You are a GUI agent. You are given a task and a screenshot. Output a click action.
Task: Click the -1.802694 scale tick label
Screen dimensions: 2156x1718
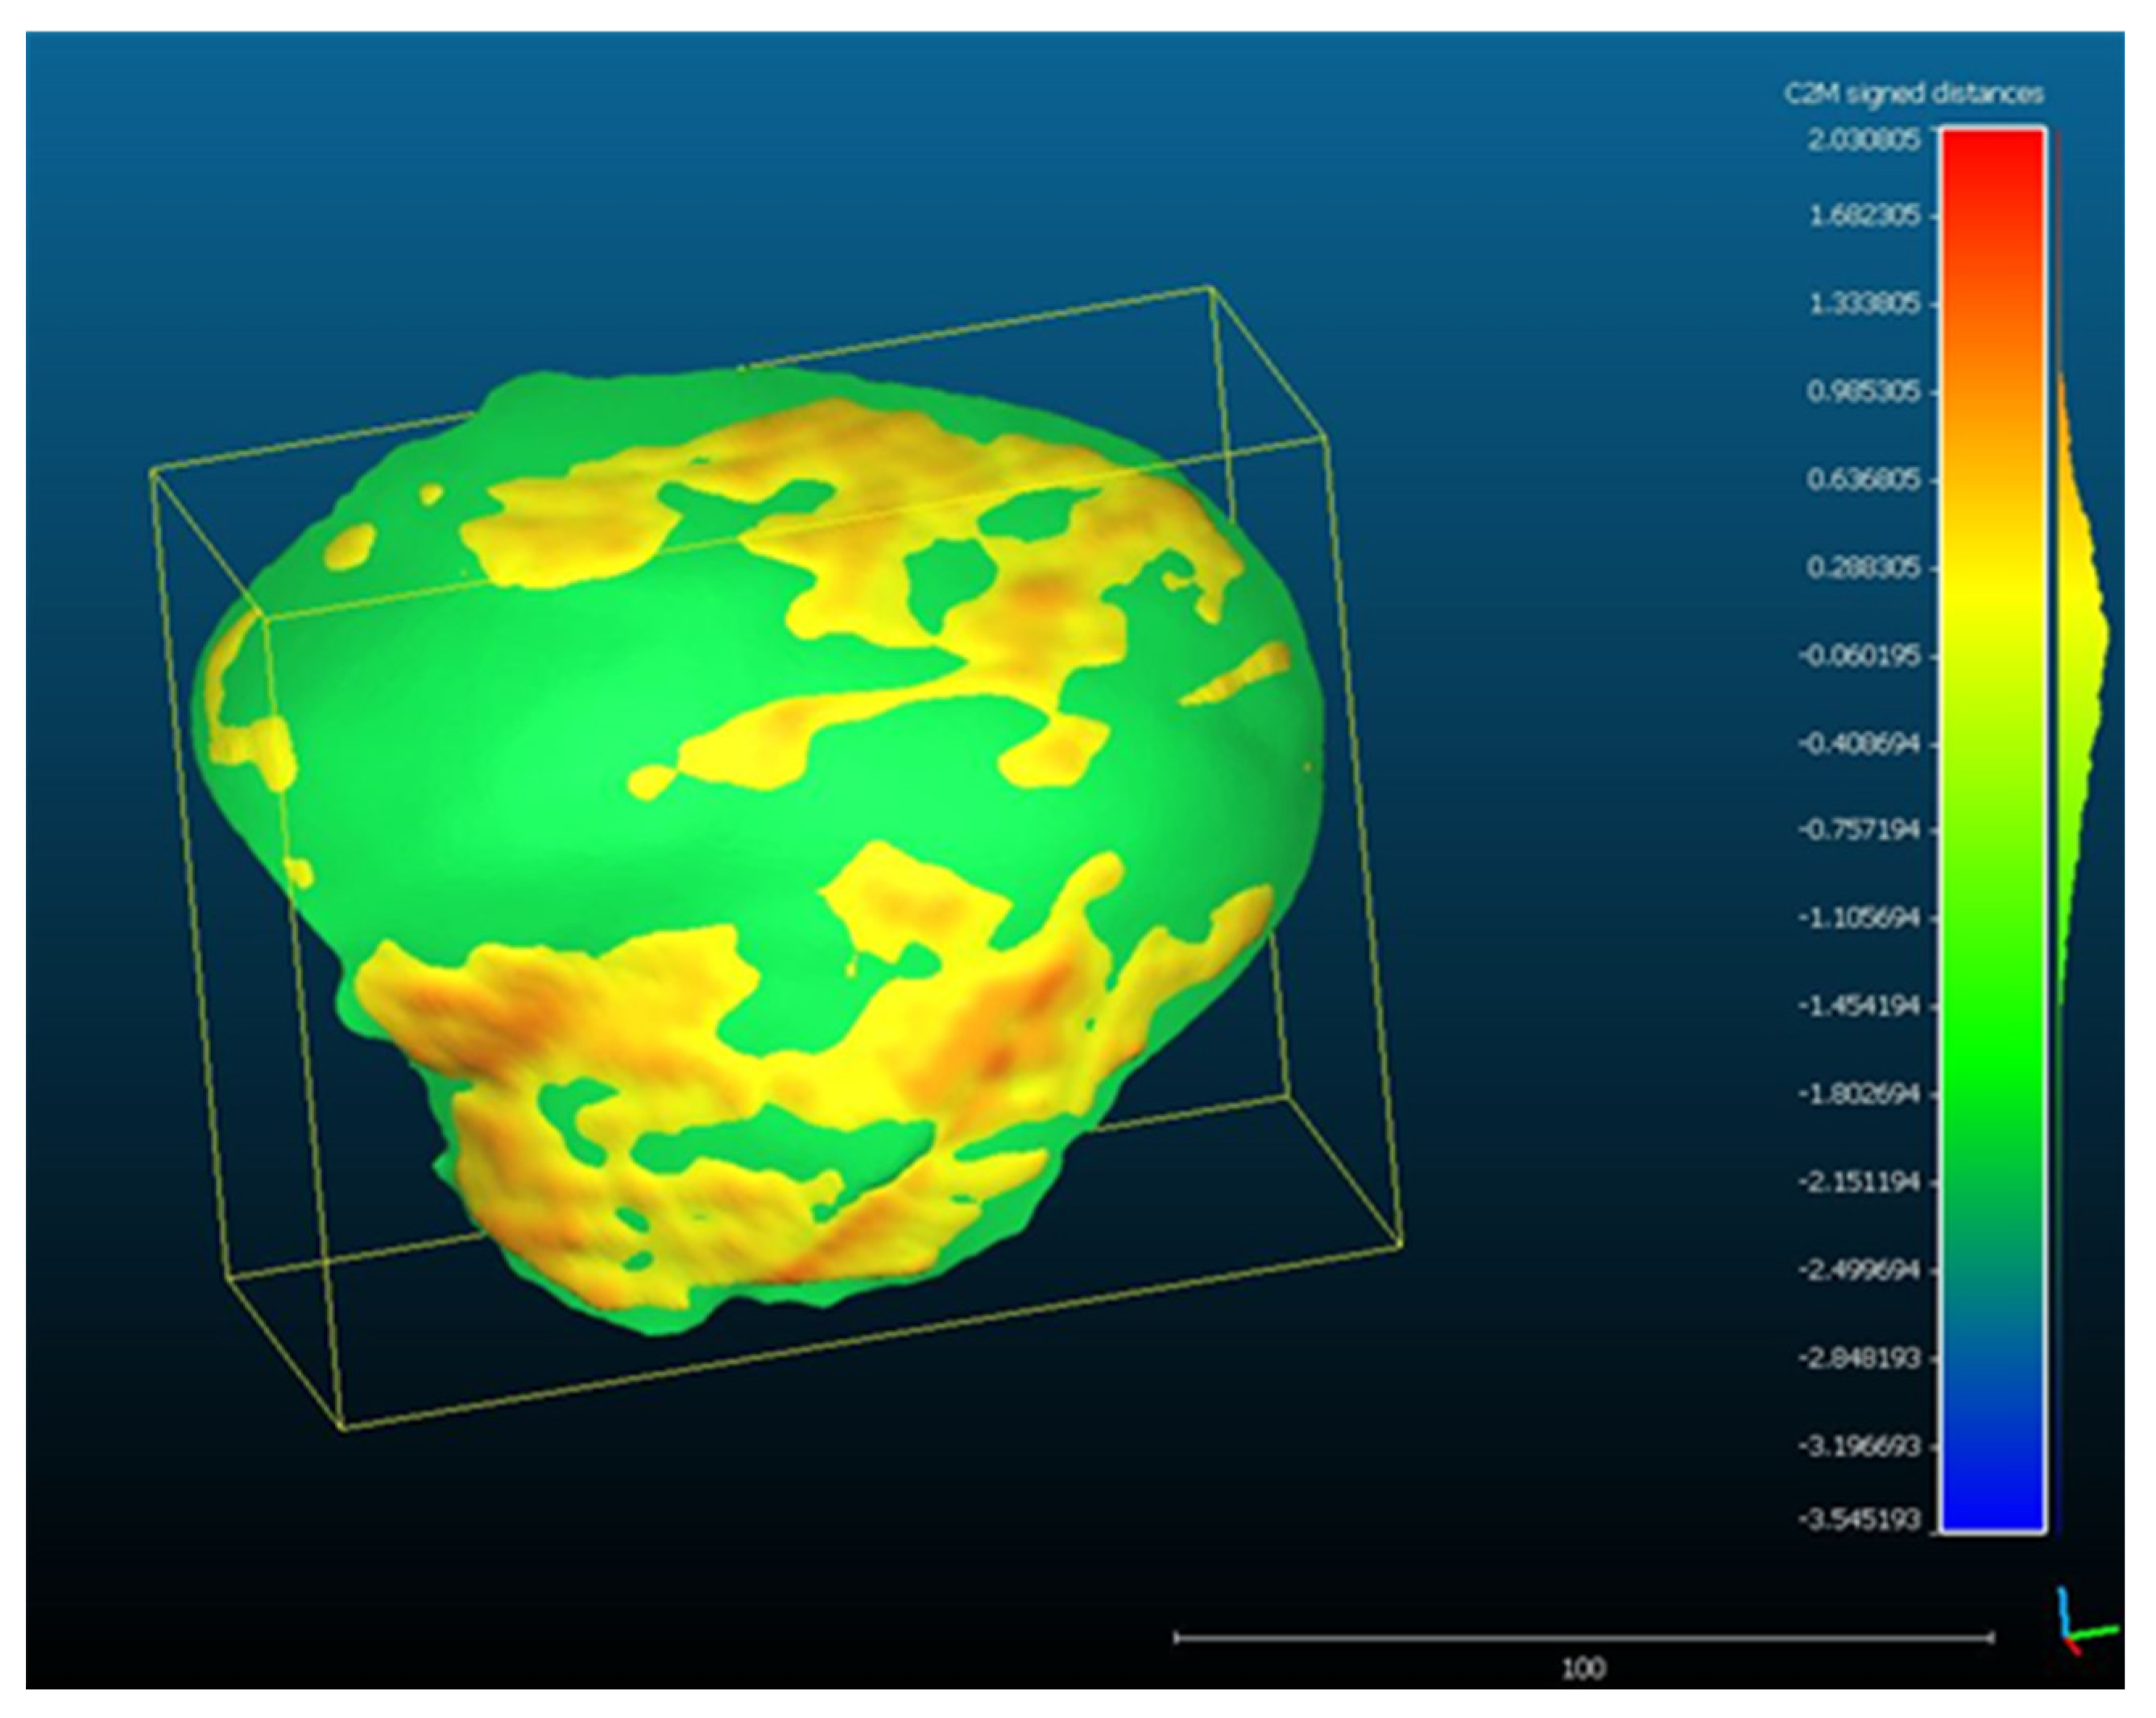point(1858,1094)
